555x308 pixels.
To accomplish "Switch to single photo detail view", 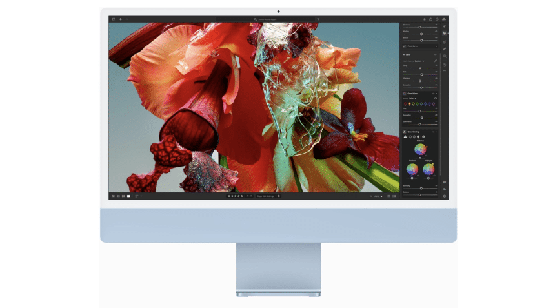I will pos(128,196).
